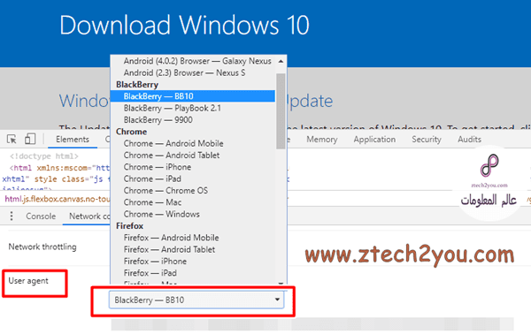Open the Audits tab
Image resolution: width=531 pixels, height=334 pixels.
pos(469,140)
